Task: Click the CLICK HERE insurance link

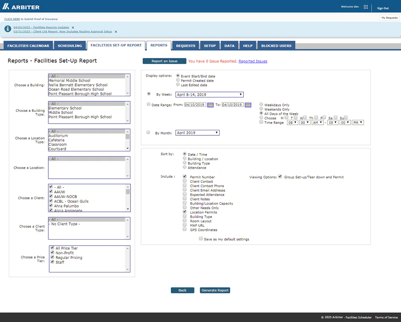Action: [x=12, y=19]
